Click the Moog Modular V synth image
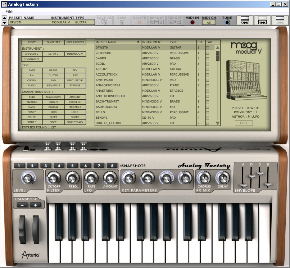The width and height of the screenshot is (290, 268). point(246,80)
